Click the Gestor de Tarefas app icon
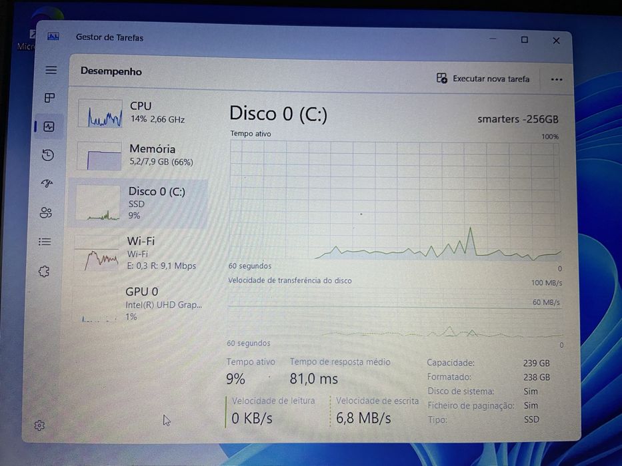The width and height of the screenshot is (622, 466). [x=53, y=37]
